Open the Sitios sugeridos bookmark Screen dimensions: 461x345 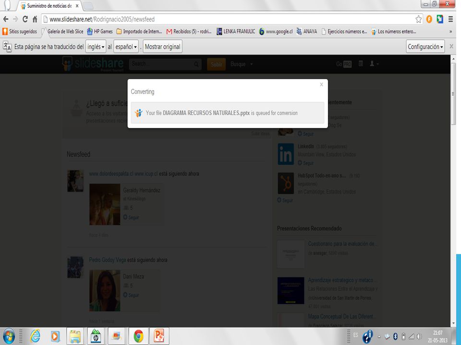(20, 32)
